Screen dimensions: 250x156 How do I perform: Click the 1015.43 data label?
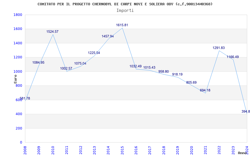coord(149,67)
